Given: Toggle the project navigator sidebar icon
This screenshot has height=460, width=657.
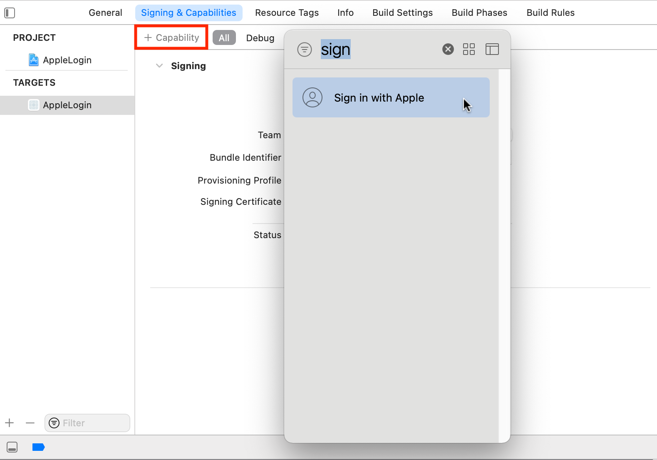Looking at the screenshot, I should [10, 13].
